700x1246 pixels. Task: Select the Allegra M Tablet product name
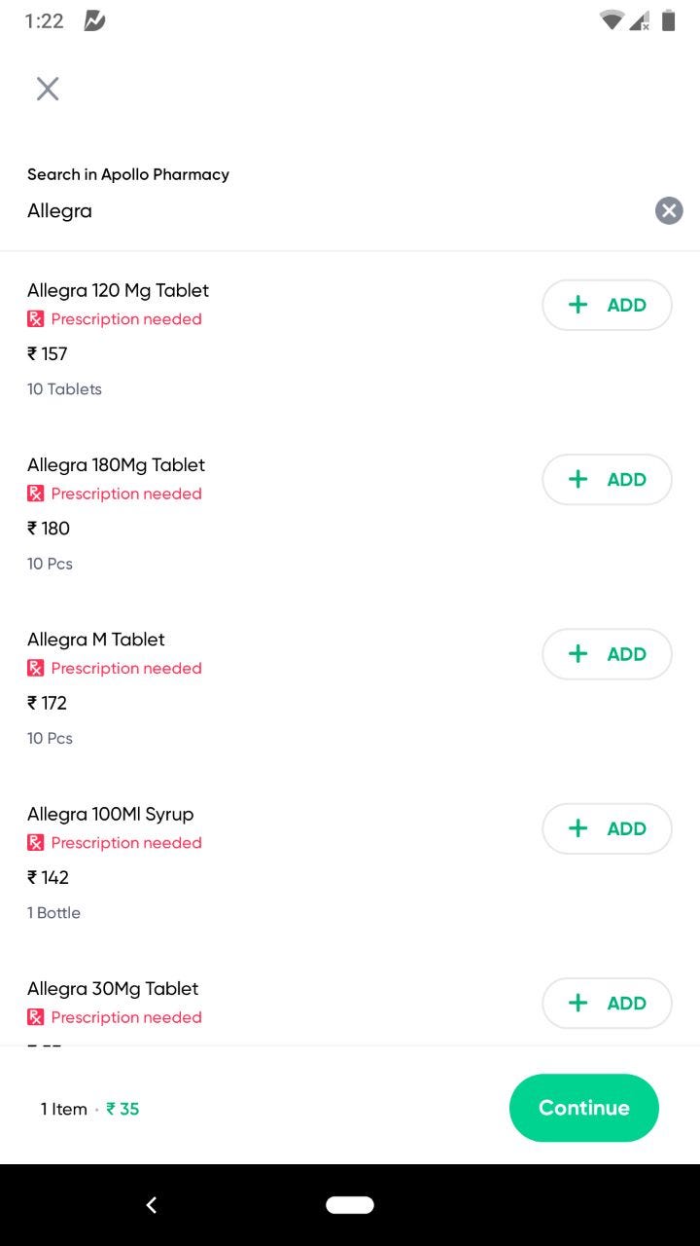tap(96, 640)
